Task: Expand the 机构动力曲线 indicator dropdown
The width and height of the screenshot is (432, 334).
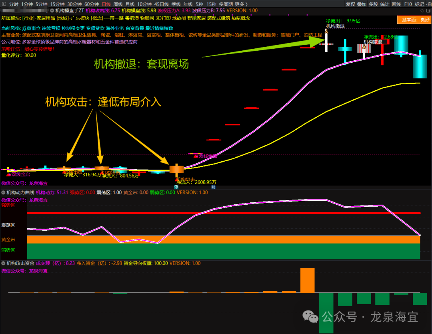Action: click(3, 192)
